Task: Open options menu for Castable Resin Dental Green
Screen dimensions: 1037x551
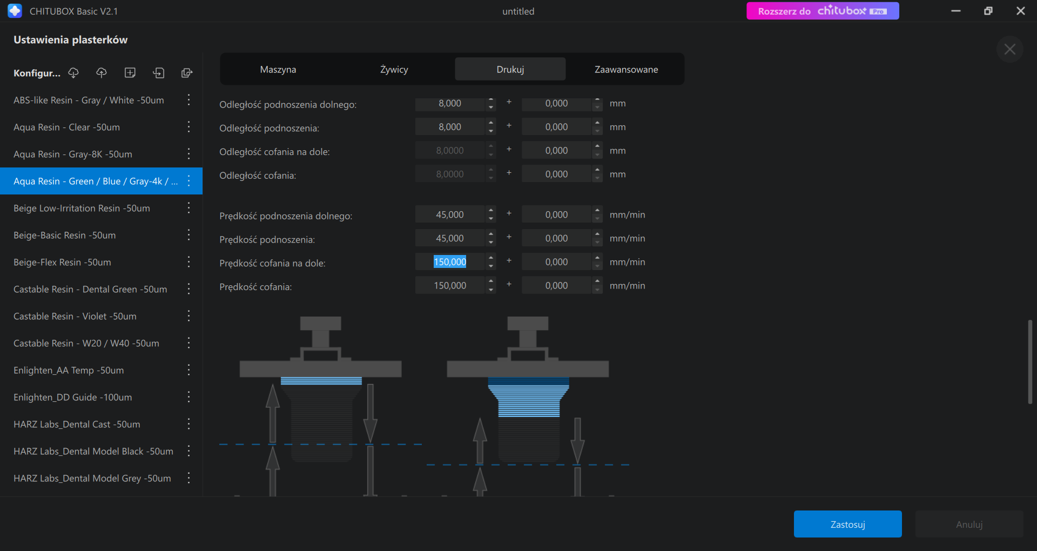Action: click(x=188, y=289)
